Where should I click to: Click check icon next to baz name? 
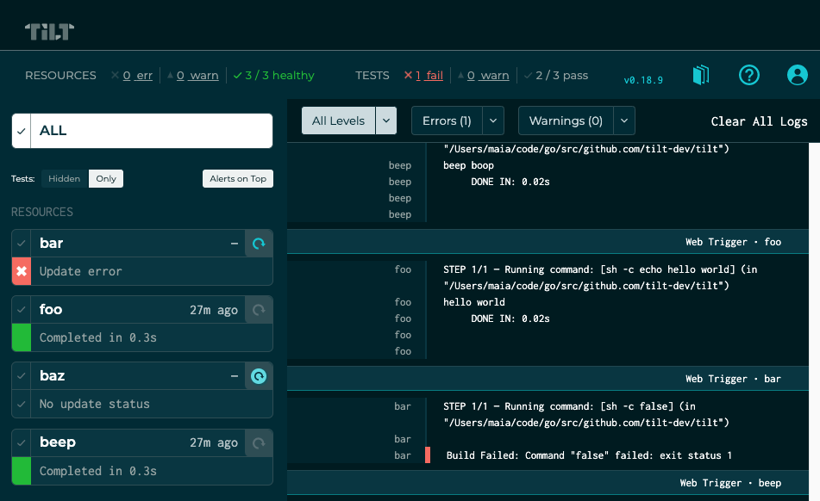pyautogui.click(x=22, y=376)
